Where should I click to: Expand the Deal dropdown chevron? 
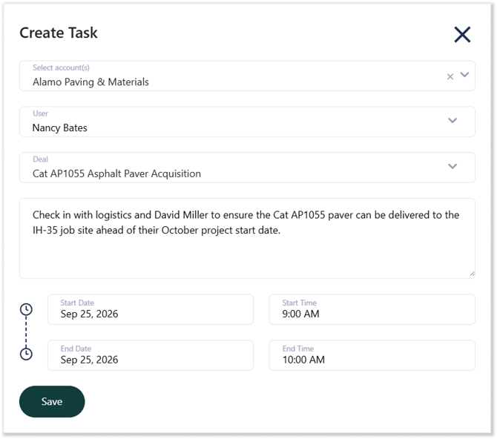[452, 166]
